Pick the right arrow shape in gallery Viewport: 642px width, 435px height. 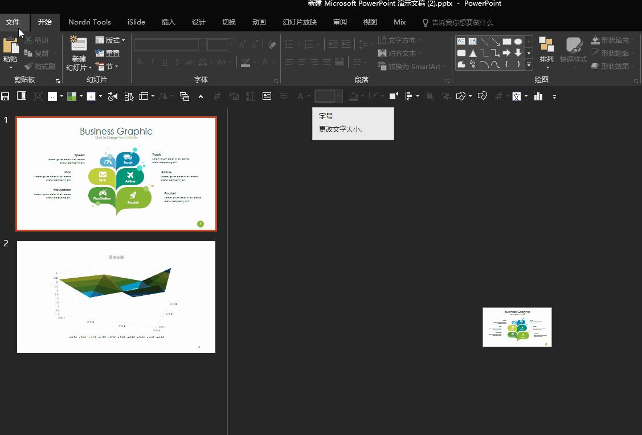pos(506,53)
